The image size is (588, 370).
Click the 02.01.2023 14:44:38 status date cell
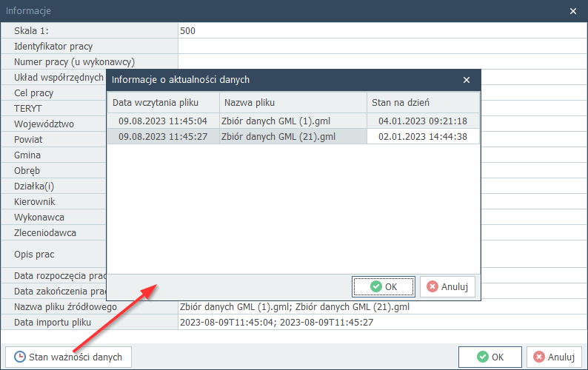click(x=422, y=136)
